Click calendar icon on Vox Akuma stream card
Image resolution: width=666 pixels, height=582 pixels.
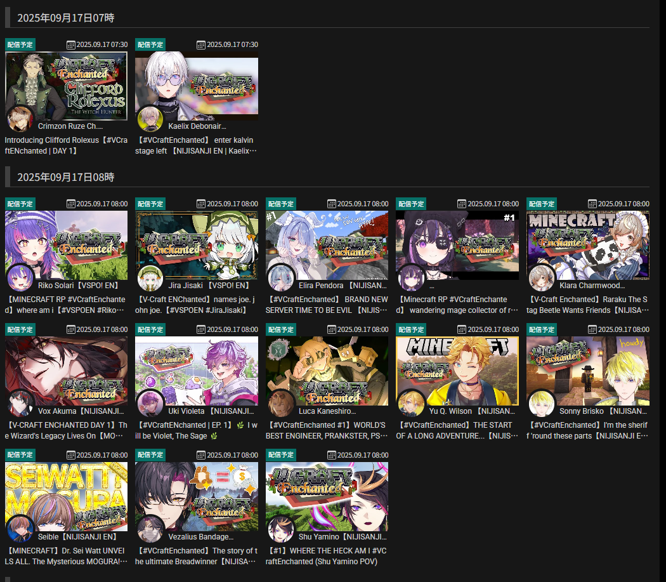point(71,329)
